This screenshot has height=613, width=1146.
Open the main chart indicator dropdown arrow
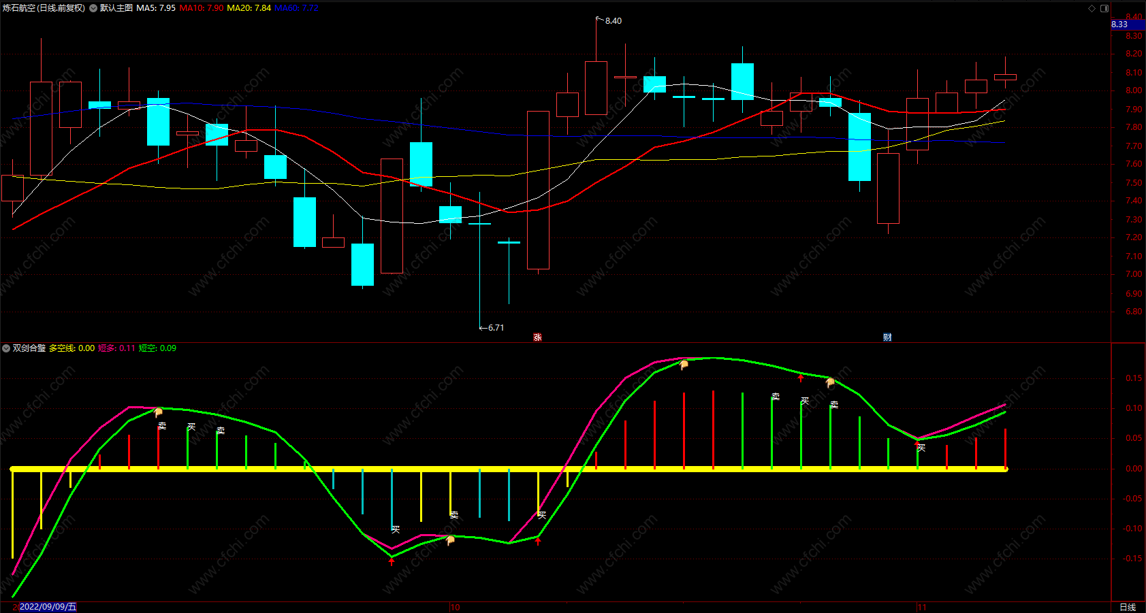tap(93, 8)
